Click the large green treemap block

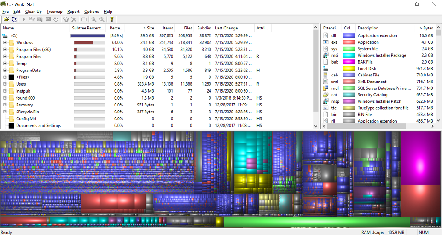316,222
